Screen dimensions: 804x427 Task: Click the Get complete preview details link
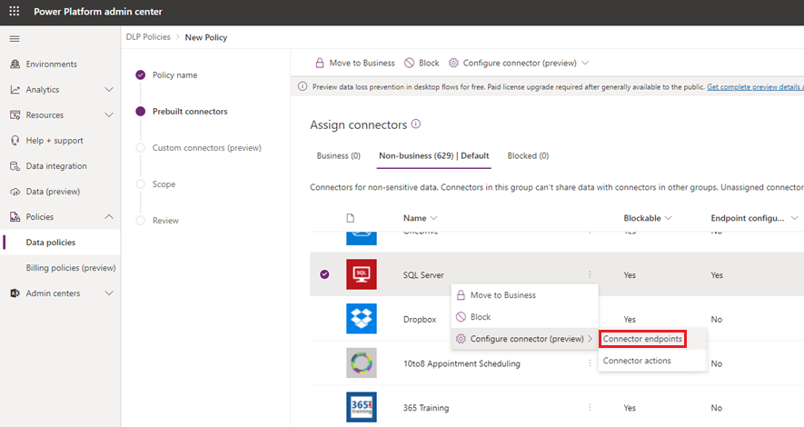coord(755,87)
